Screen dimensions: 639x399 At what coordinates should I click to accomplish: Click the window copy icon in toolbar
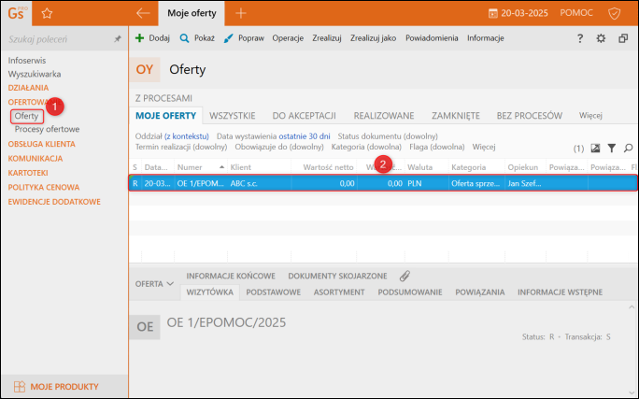click(x=623, y=38)
